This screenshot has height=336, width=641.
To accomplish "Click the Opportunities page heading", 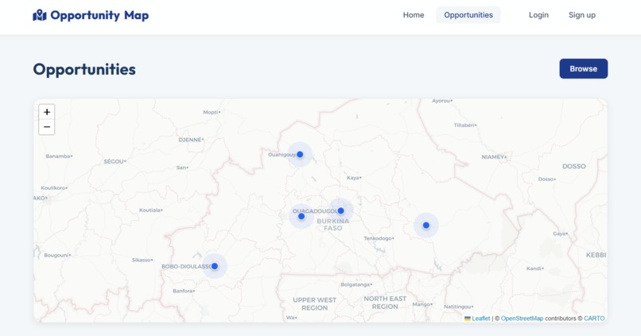I will [x=84, y=69].
